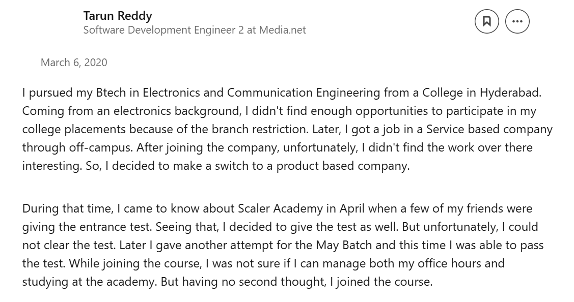This screenshot has width=574, height=302.
Task: Select the bookmark ribbon inside the circle button
Action: pyautogui.click(x=487, y=21)
